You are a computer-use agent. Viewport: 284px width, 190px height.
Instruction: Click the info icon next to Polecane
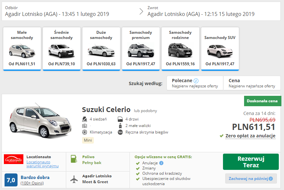click(x=196, y=81)
